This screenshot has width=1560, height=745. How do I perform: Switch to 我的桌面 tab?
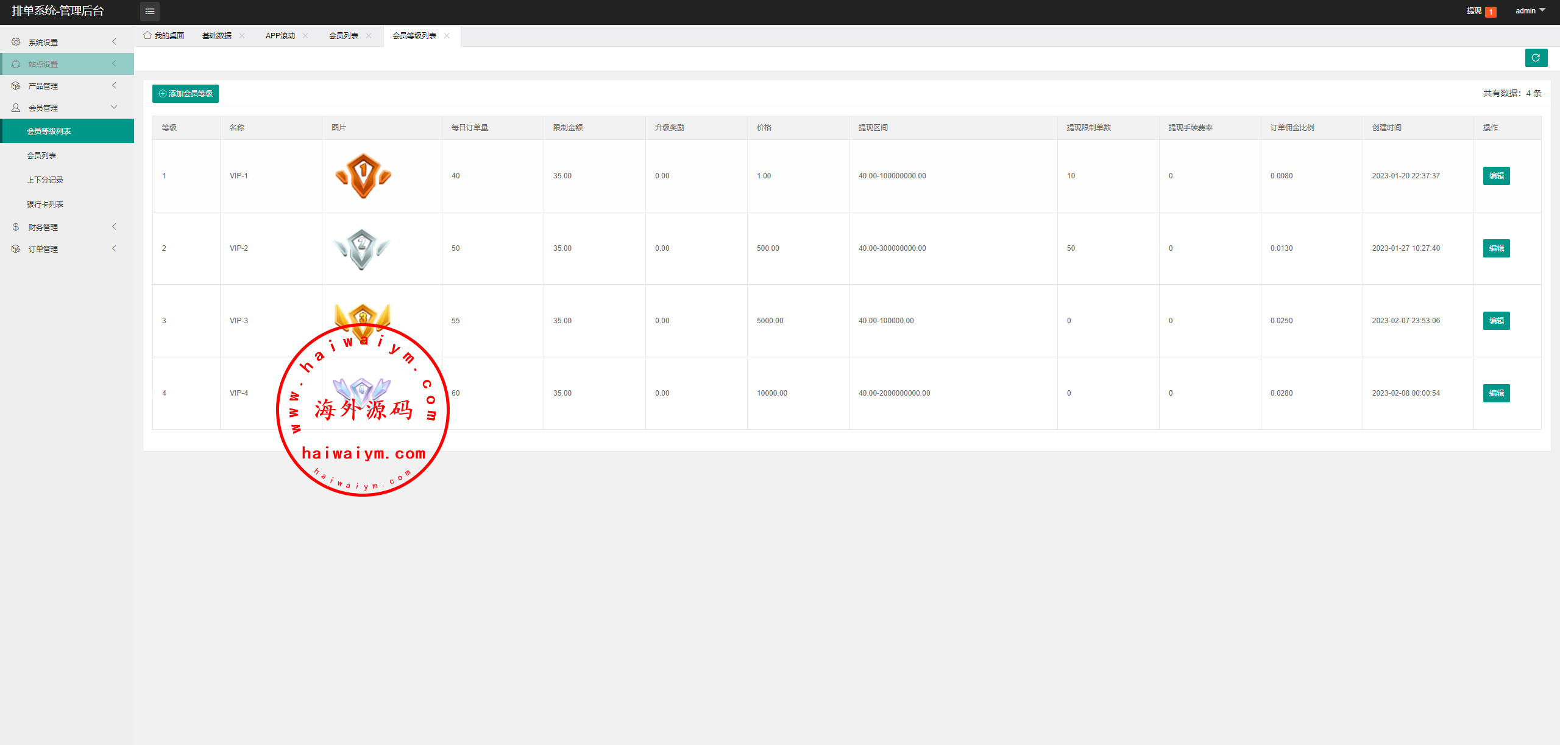[164, 36]
